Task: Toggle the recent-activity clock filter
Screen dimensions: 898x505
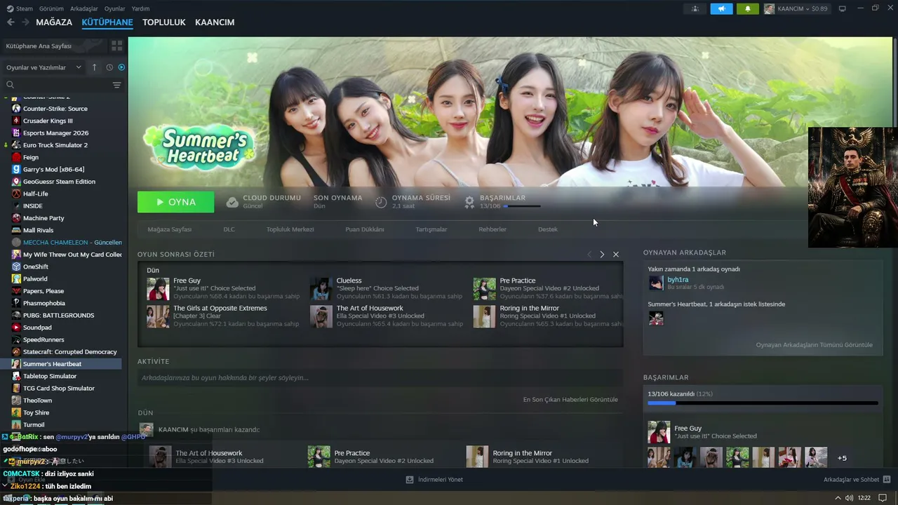Action: (109, 67)
